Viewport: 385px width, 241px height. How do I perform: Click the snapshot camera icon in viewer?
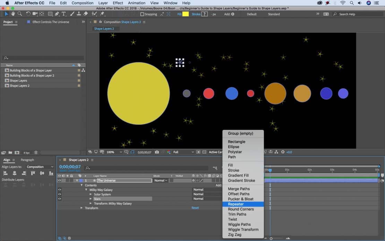tap(157, 152)
